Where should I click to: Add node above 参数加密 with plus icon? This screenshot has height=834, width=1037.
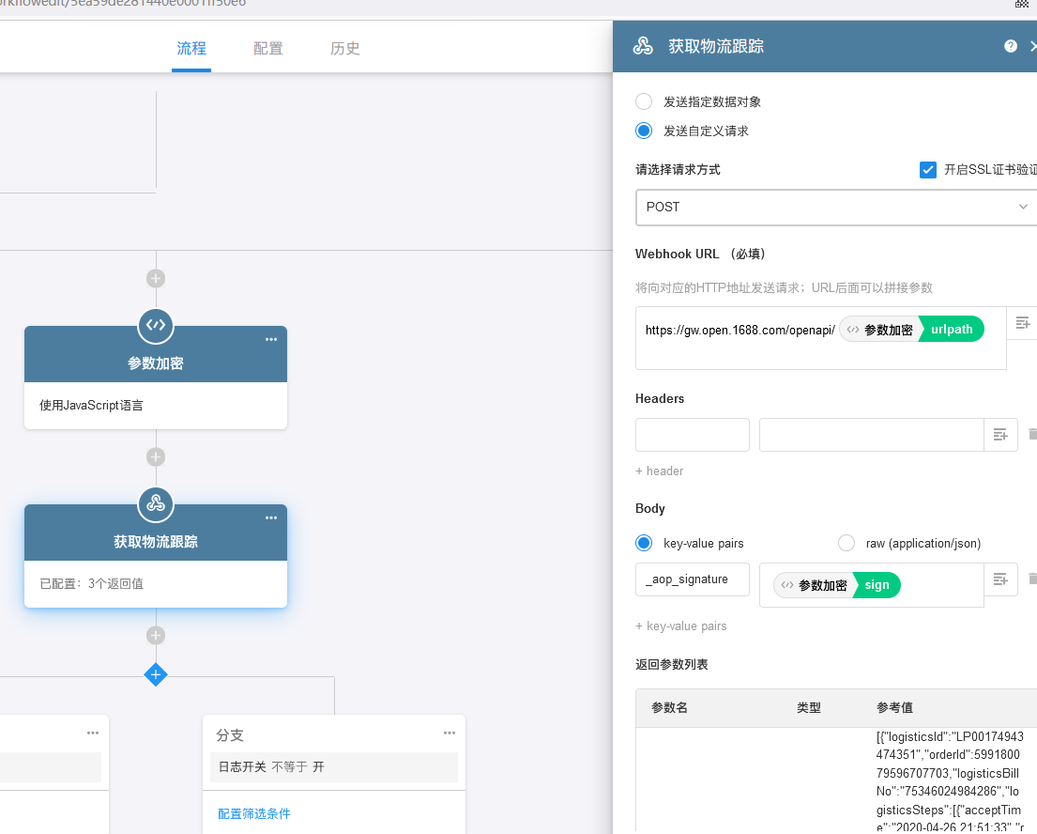tap(156, 278)
